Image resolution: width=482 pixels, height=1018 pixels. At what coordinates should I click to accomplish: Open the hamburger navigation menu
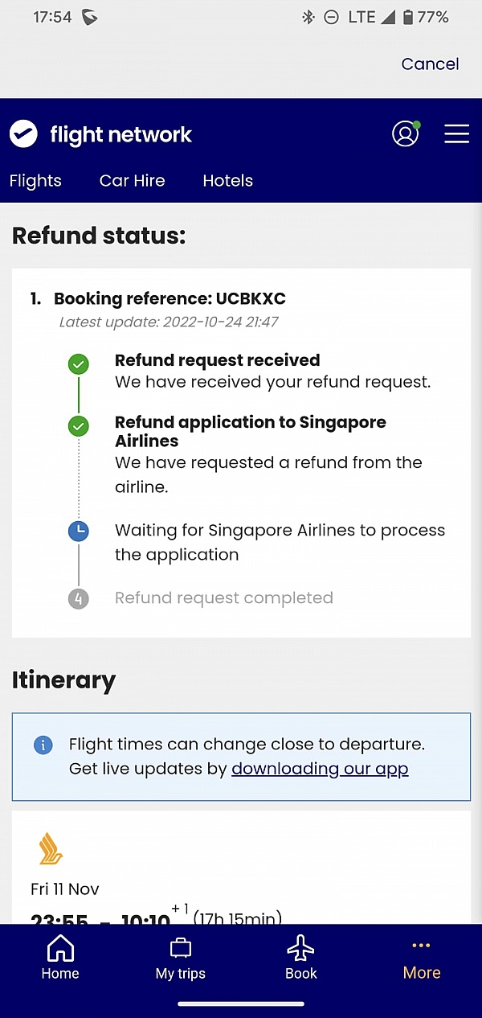[457, 134]
